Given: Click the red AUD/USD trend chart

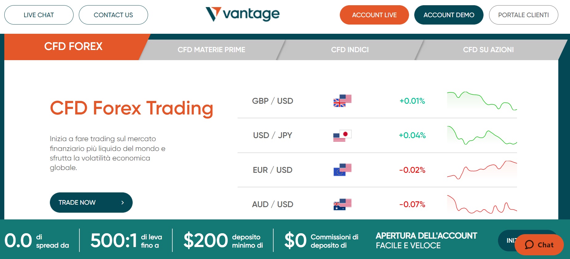Looking at the screenshot, I should click(482, 204).
